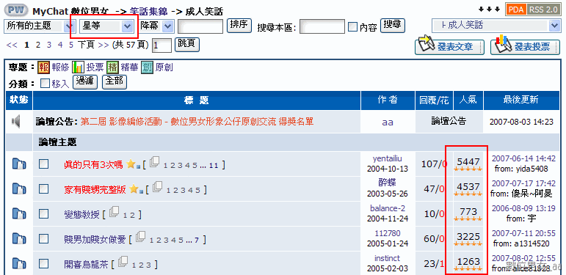Check the box for 真的只有3次嗎
This screenshot has height=275, width=566.
(43, 164)
